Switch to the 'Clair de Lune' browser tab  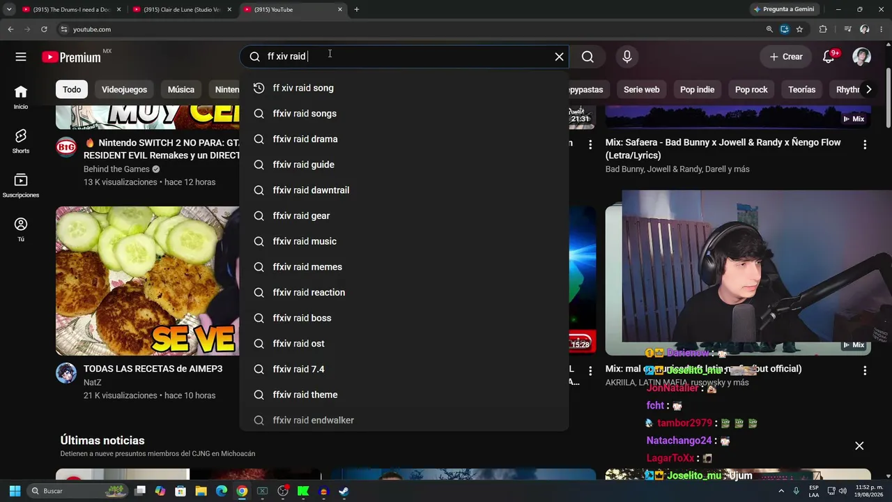tap(183, 10)
